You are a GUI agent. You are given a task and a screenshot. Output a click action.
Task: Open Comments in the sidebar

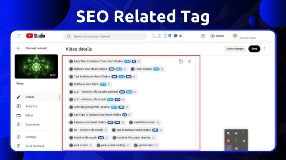click(x=32, y=124)
